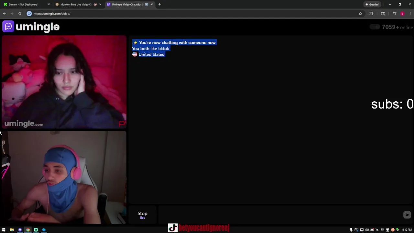Open the blue app icon on taskbar

point(44,230)
